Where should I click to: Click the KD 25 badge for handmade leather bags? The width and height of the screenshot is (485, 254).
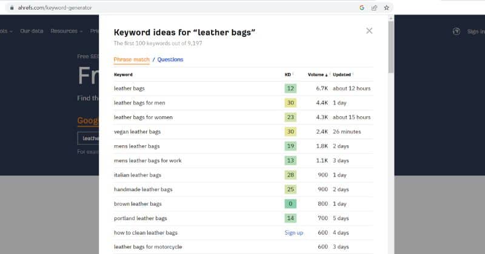point(290,189)
